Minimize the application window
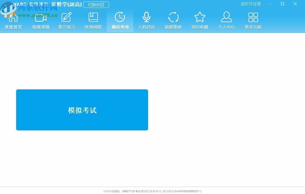The height and width of the screenshot is (194, 305). tap(270, 4)
